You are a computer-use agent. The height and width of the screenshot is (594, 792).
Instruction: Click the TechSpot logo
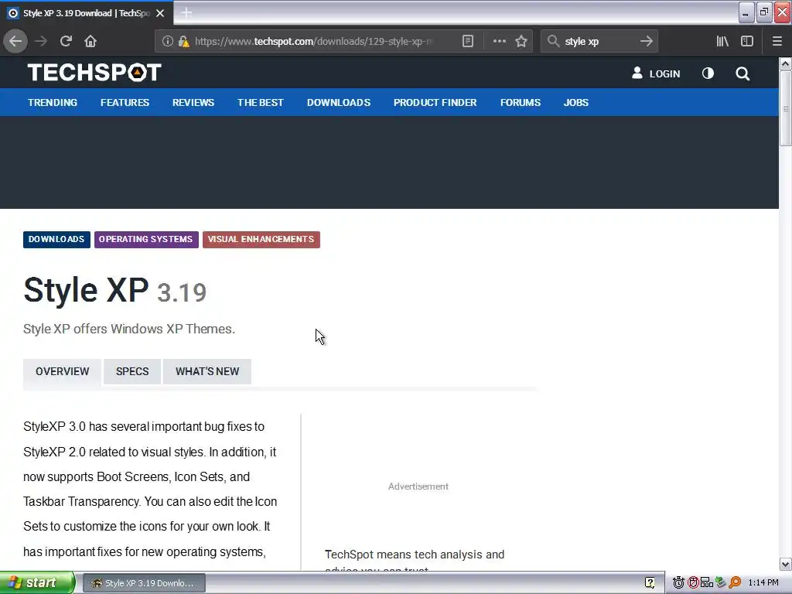click(x=94, y=72)
